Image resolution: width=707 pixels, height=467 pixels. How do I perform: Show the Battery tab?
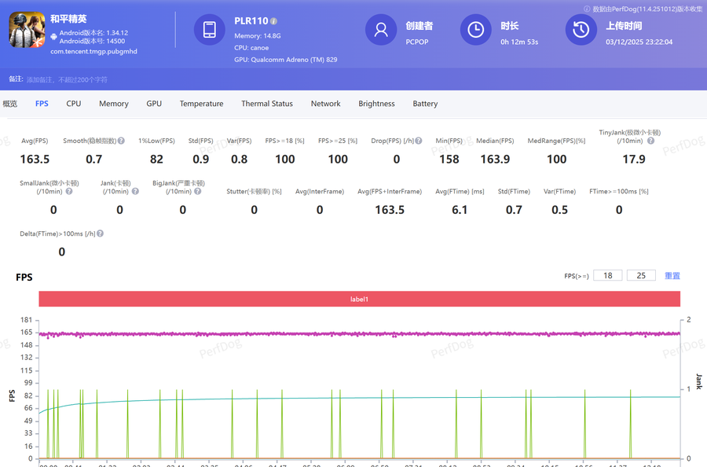coord(425,104)
